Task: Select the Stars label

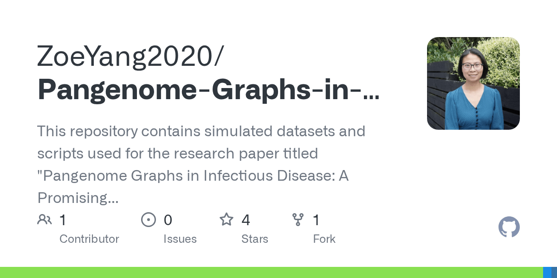Action: pos(255,239)
